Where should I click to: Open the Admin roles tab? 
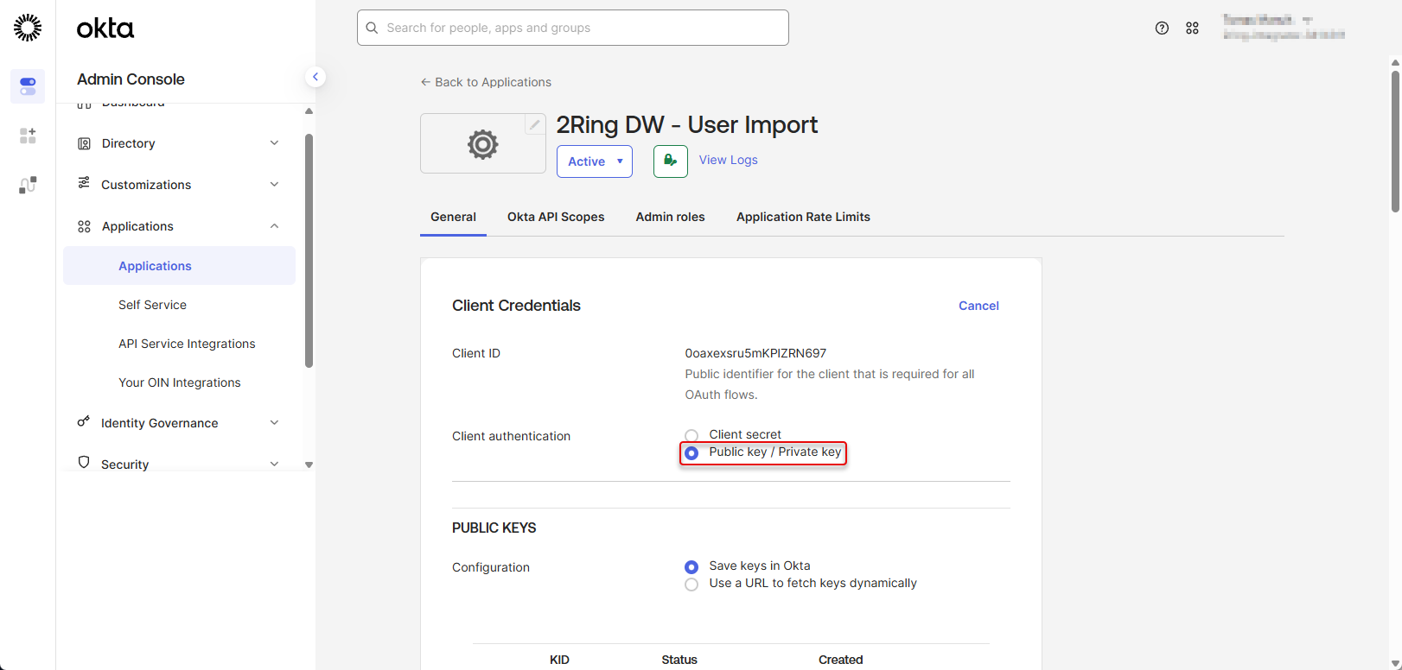670,217
